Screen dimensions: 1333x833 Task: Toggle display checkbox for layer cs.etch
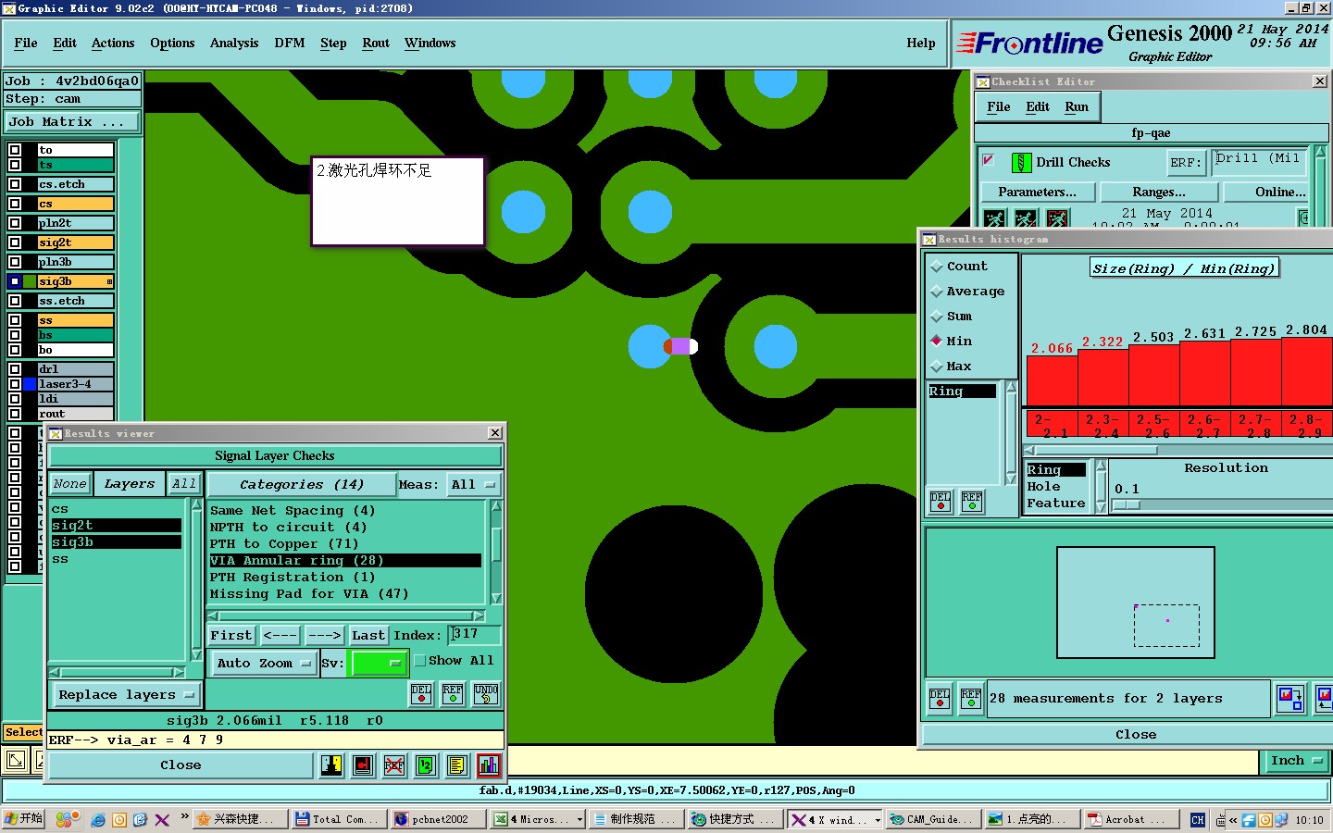pyautogui.click(x=15, y=184)
